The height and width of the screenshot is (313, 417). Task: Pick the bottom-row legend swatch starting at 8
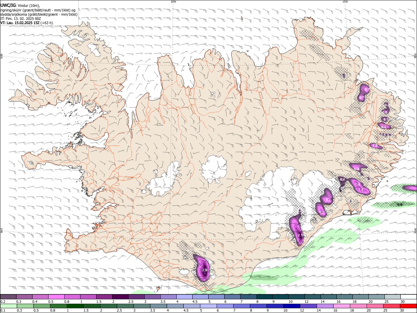(258, 306)
